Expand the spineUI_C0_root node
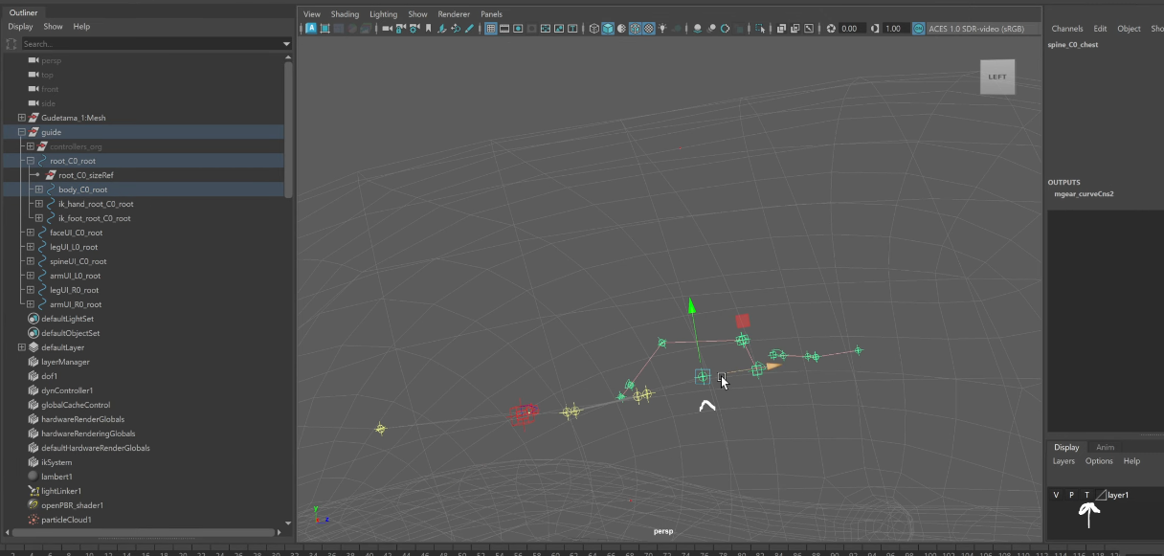This screenshot has width=1164, height=556. [x=31, y=261]
